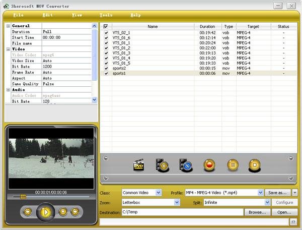Stop conversion with the gold stop button
302x230 pixels.
(255, 165)
